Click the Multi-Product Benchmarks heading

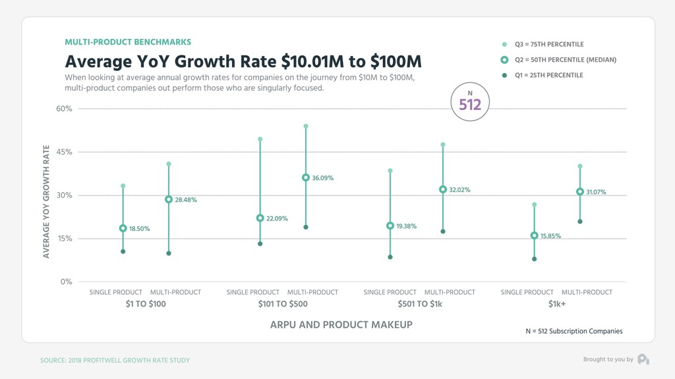pyautogui.click(x=128, y=42)
